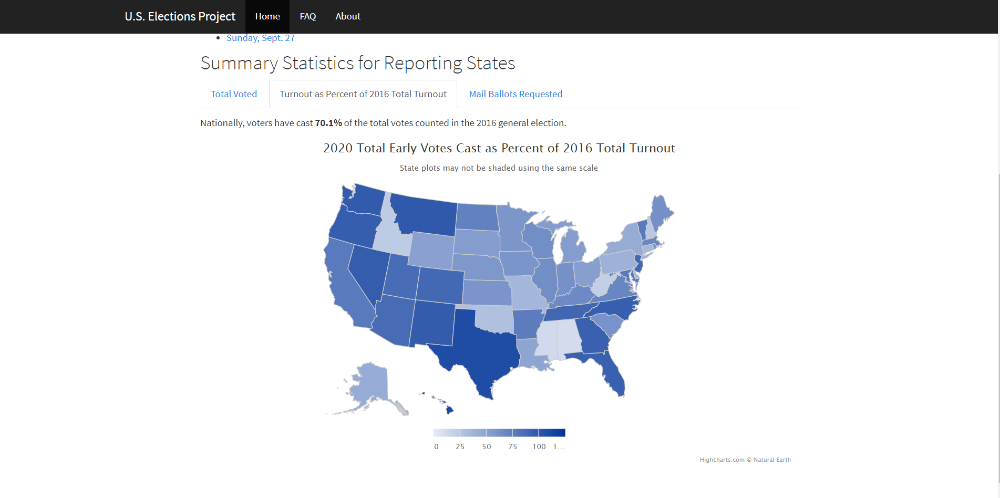Select Hawaii's big island on the map
Image resolution: width=1000 pixels, height=498 pixels.
coord(449,409)
